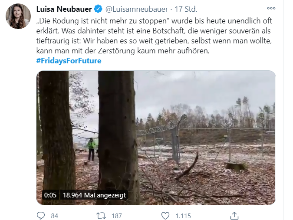Like the tweet with the heart icon
This screenshot has height=220, width=293.
click(165, 216)
